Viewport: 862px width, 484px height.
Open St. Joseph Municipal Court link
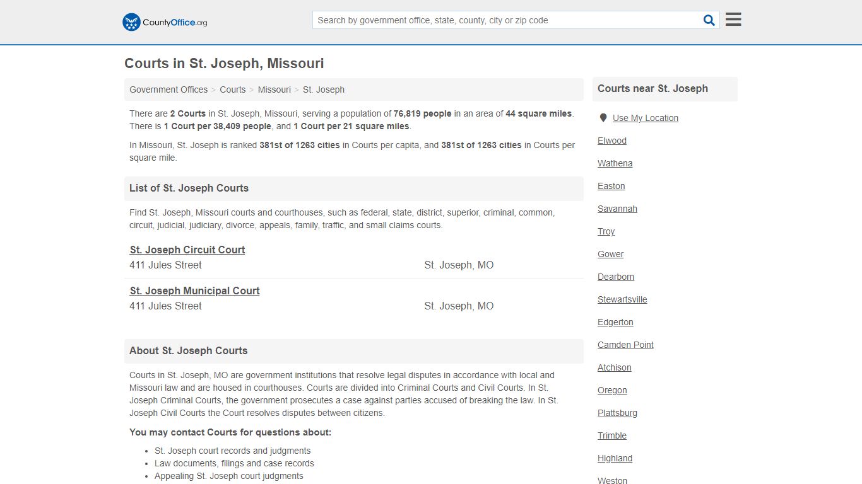tap(195, 291)
